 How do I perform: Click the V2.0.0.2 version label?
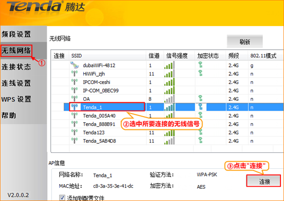click(x=18, y=195)
